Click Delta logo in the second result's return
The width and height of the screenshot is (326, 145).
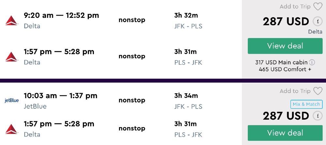pos(11,129)
